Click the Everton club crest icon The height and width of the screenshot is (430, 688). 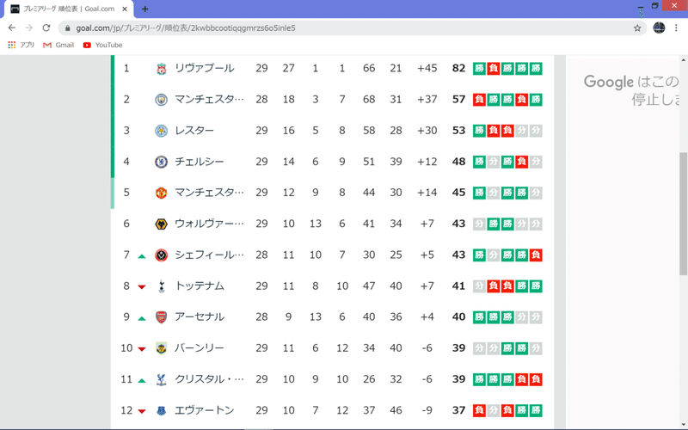pos(161,410)
